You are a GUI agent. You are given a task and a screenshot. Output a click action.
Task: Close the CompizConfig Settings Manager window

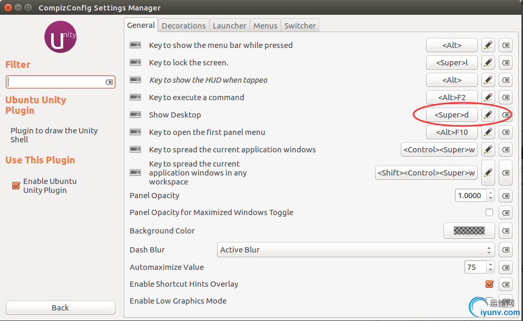point(8,7)
